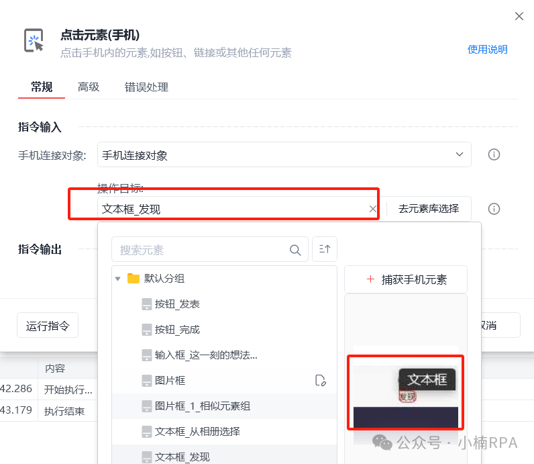Screen dimensions: 534x464
Task: Open the 使用说明 help link
Action: tap(487, 50)
